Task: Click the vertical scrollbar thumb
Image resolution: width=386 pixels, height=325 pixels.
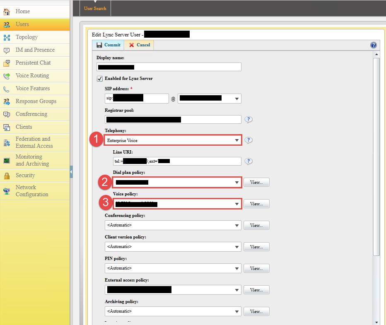Action: 376,157
